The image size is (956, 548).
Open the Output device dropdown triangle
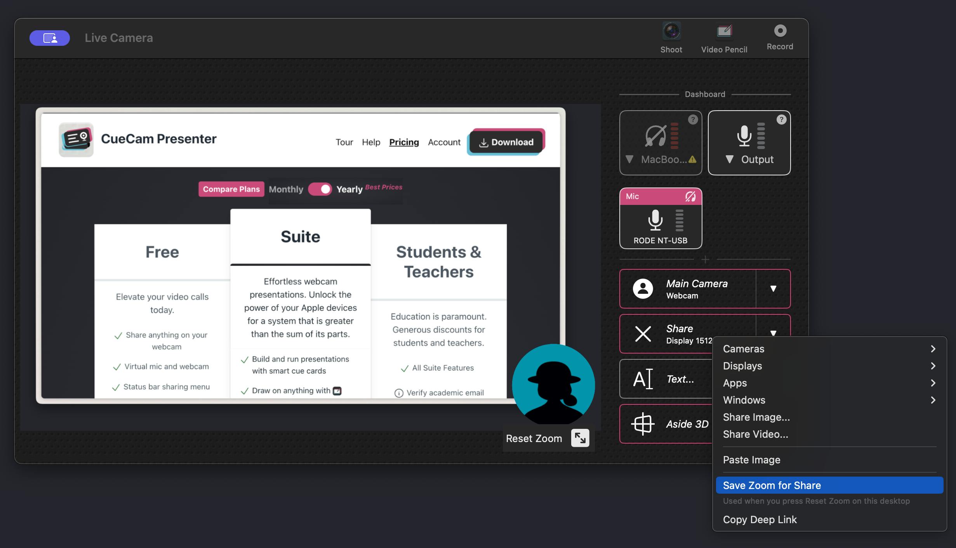tap(730, 160)
